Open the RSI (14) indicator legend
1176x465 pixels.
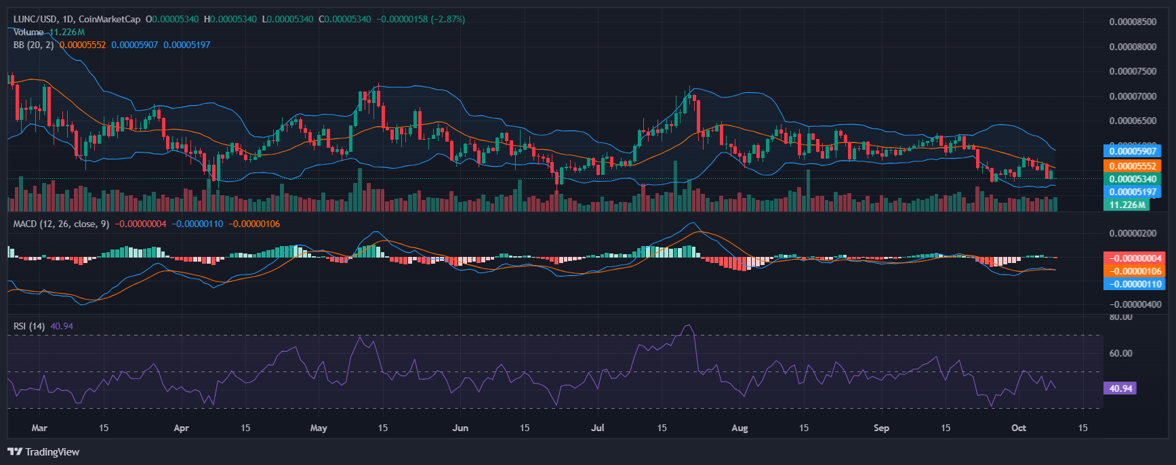pyautogui.click(x=29, y=326)
